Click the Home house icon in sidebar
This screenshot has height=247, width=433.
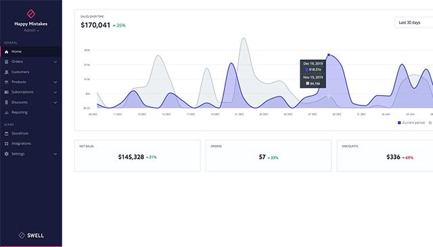(7, 52)
